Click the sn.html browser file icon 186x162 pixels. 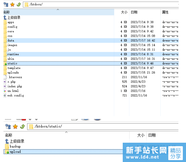click(5, 91)
